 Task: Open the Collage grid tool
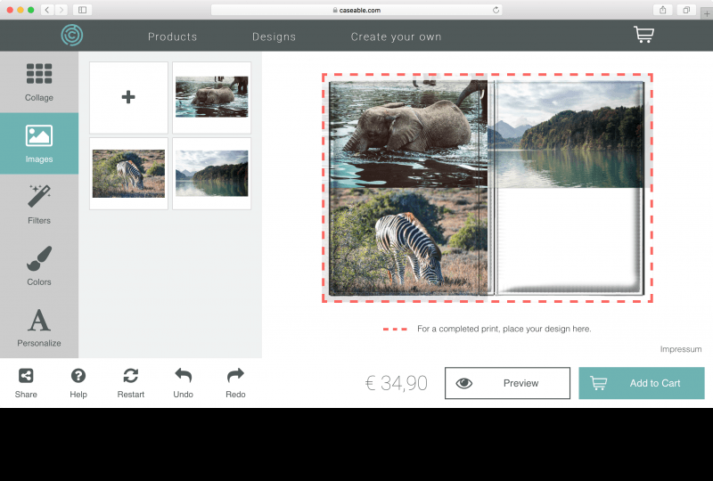(x=39, y=82)
